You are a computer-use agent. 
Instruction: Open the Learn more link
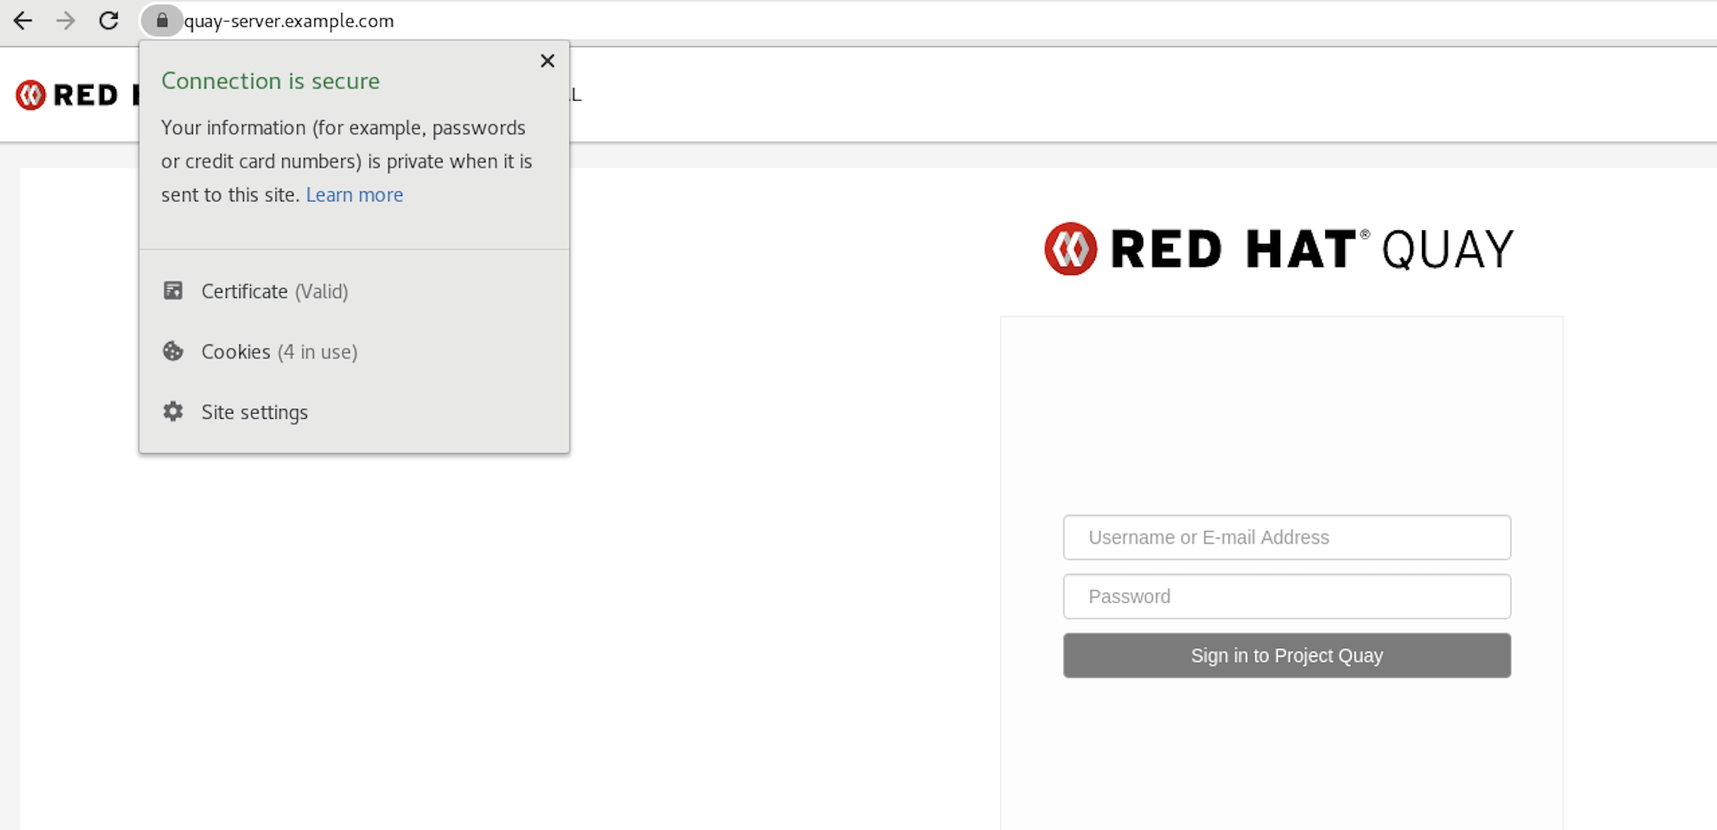click(354, 194)
